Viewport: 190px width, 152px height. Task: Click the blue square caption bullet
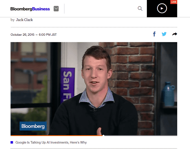(12, 142)
